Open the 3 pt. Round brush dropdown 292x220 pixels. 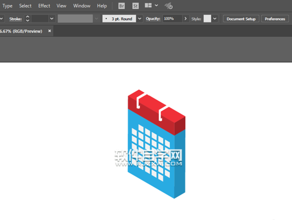coord(140,19)
